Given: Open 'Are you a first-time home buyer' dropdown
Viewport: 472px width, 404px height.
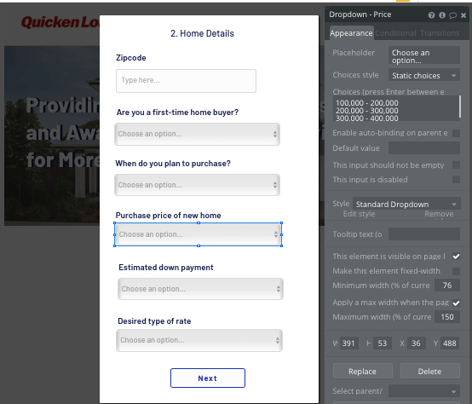Looking at the screenshot, I should coord(197,134).
